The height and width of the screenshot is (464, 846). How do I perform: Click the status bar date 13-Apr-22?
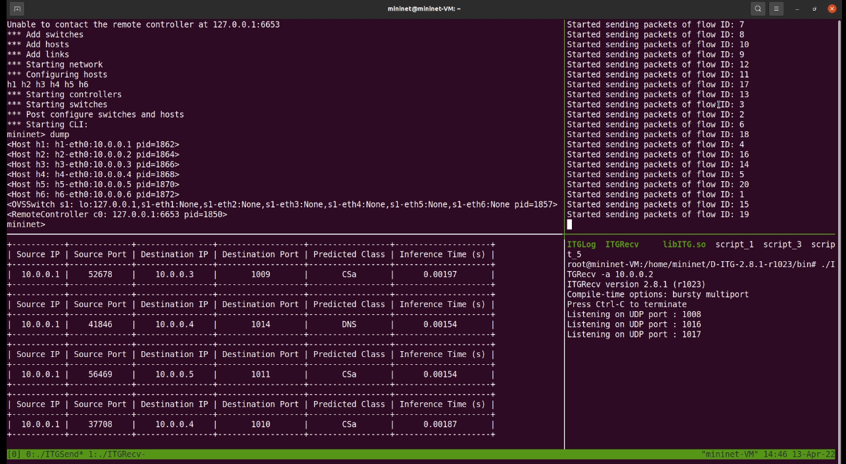pos(814,454)
